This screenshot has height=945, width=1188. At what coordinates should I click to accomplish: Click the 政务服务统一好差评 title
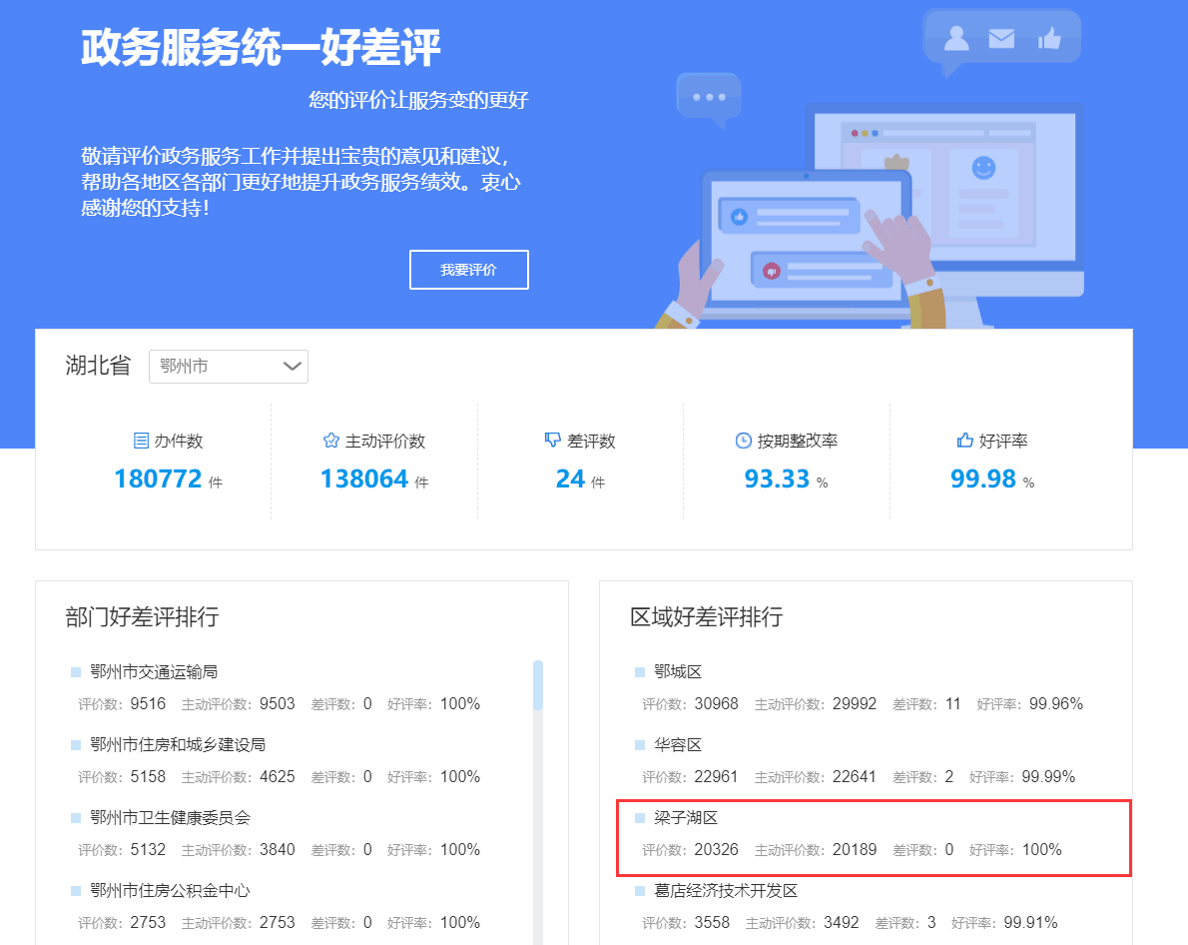coord(261,48)
